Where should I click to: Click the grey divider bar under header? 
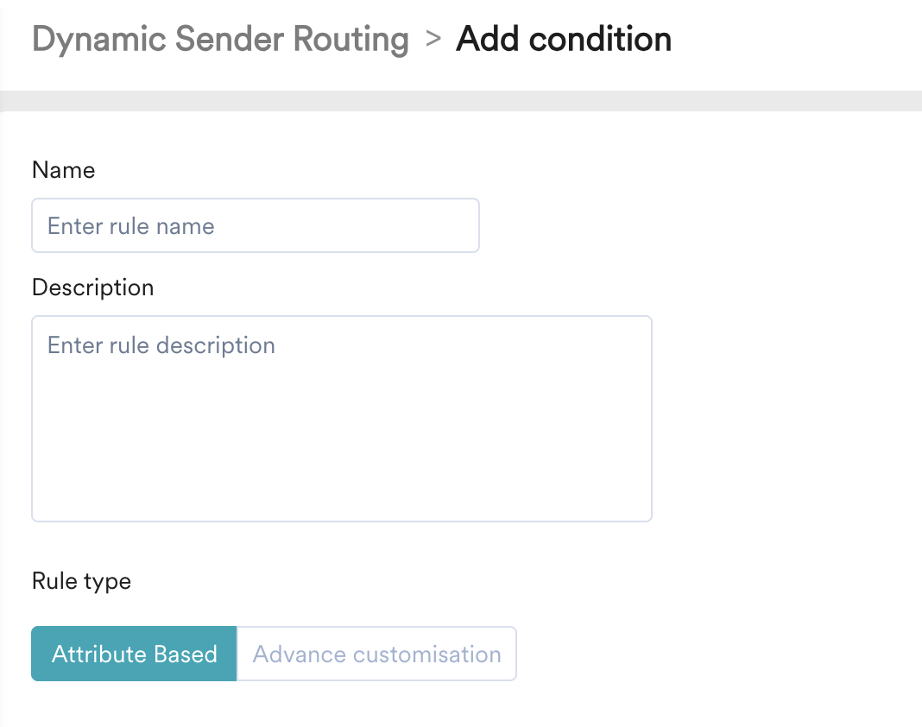pyautogui.click(x=461, y=100)
